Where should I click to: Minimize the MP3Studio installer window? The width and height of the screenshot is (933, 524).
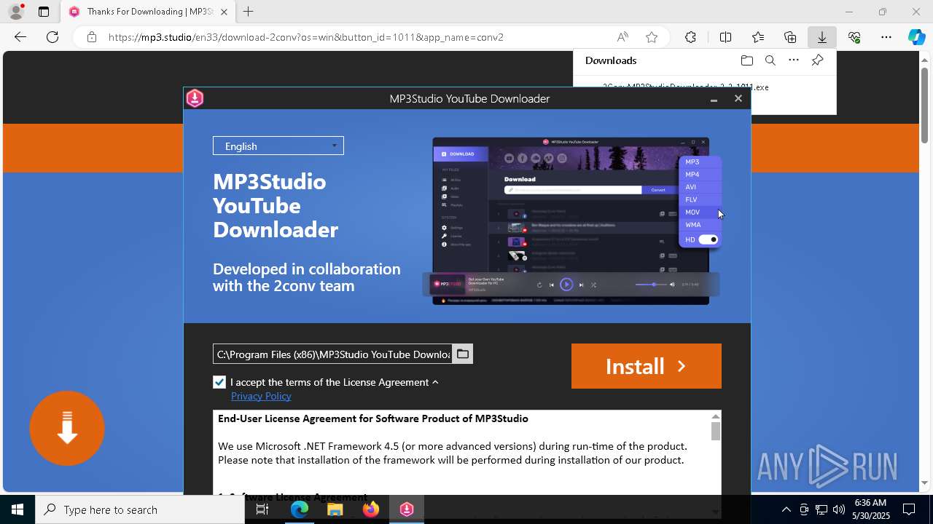coord(714,99)
